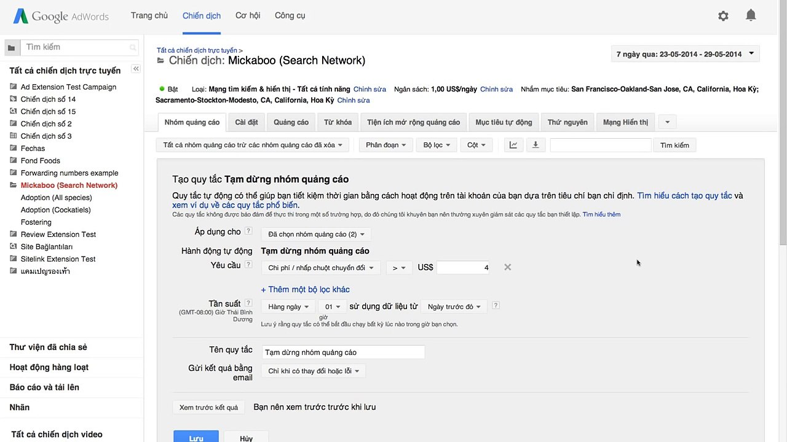Click the Lưu button
This screenshot has height=442, width=787.
[196, 437]
